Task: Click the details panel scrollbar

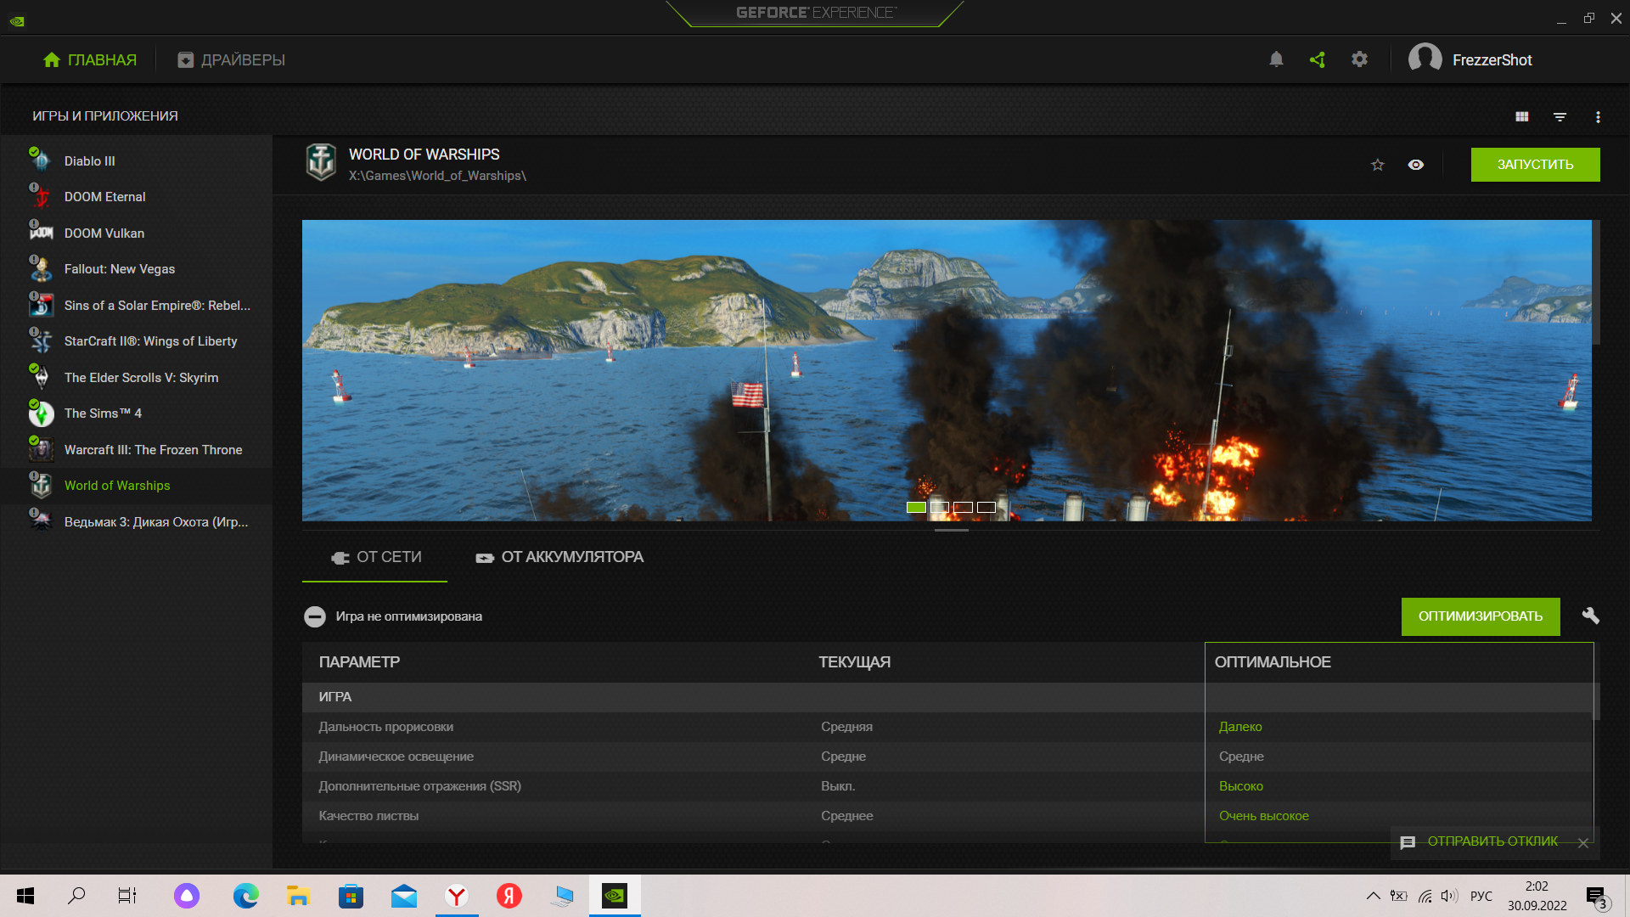Action: tap(1597, 283)
